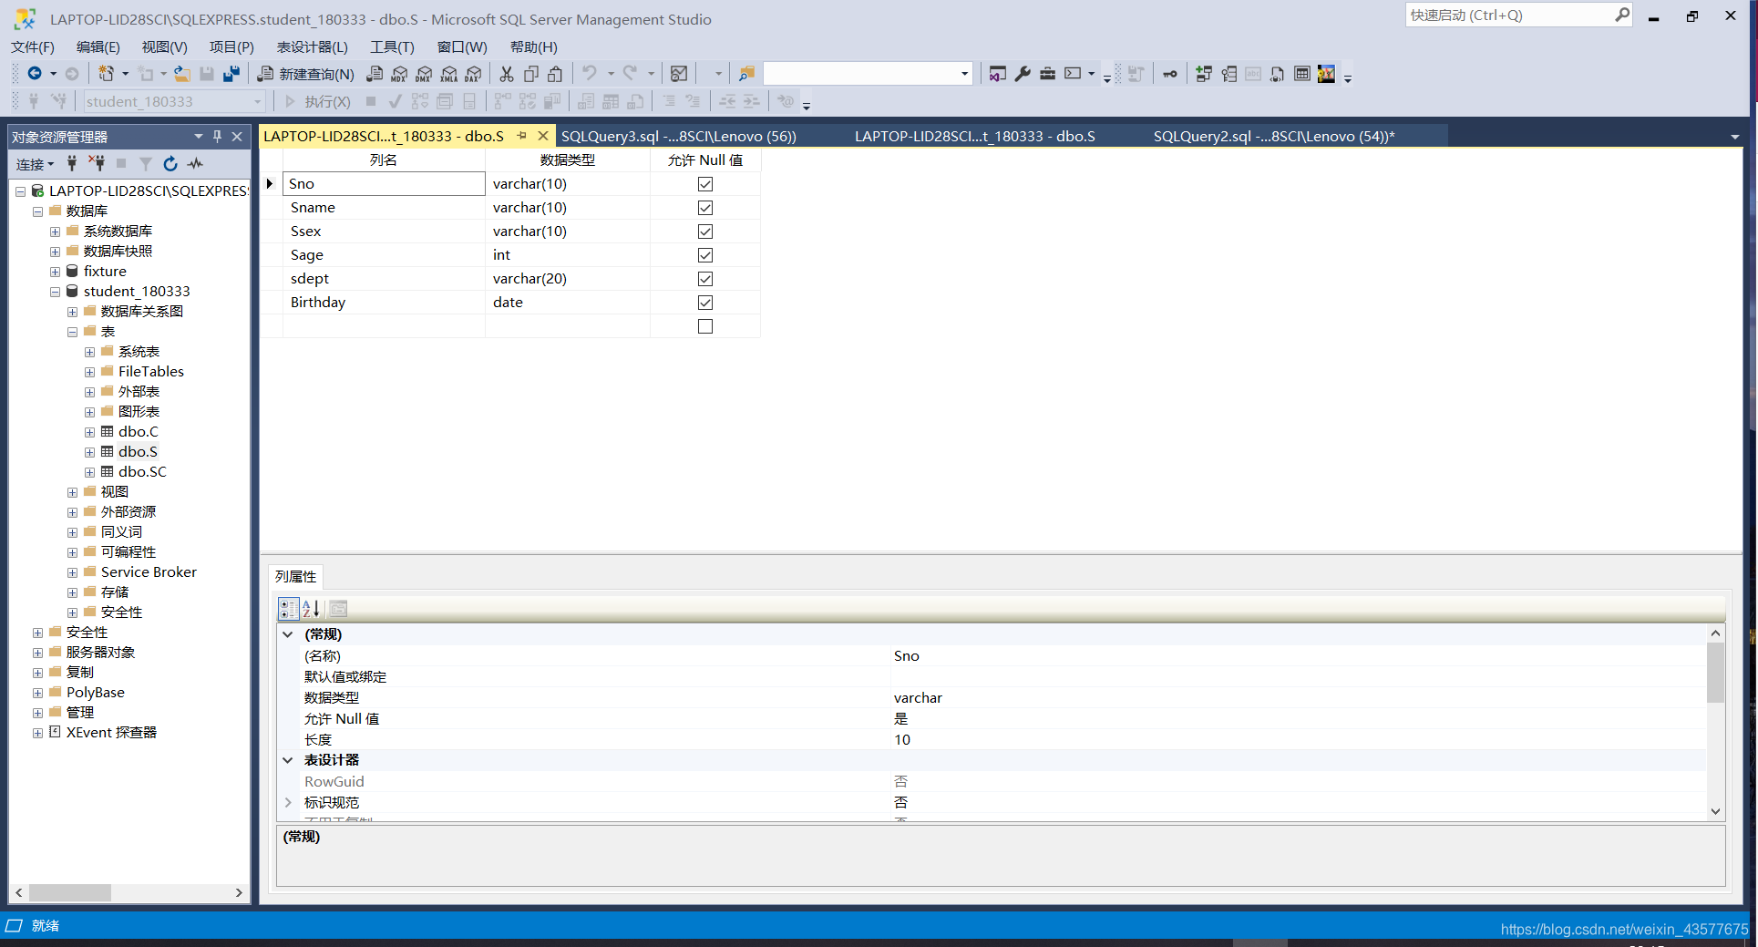Click the find in files icon
The image size is (1758, 947).
746,74
